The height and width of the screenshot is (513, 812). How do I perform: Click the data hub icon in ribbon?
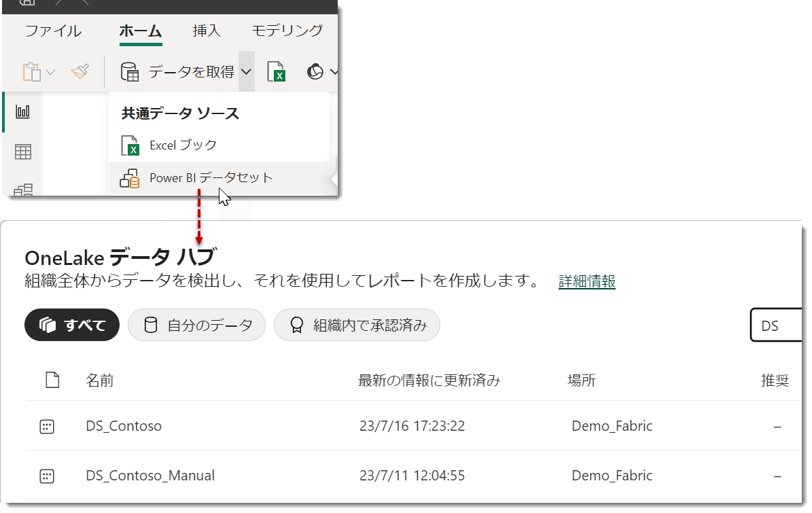click(315, 71)
